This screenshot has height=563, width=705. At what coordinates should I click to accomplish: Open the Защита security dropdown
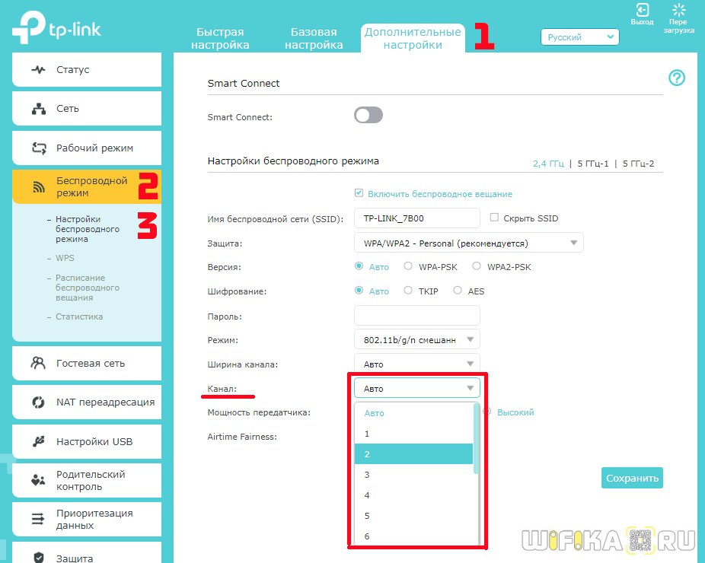coord(468,243)
